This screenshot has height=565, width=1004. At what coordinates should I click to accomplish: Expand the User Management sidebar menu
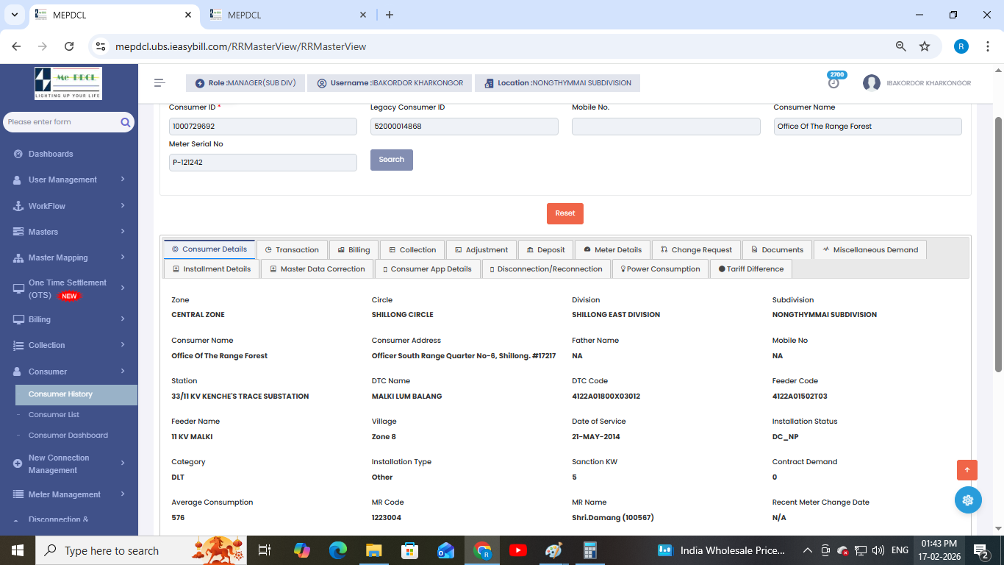pos(68,180)
